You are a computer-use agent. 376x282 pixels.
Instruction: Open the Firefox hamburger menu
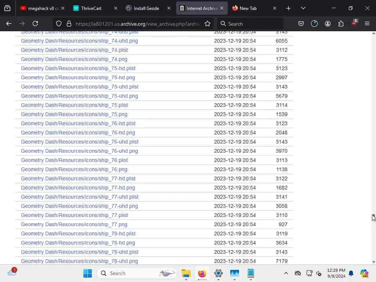[x=367, y=23]
